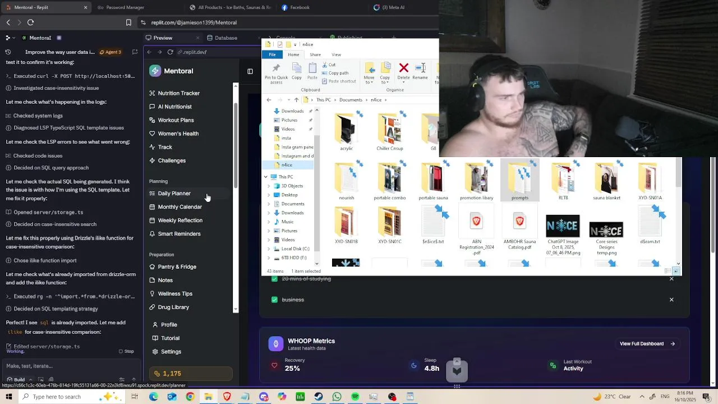Click Copy path in Explorer ribbon
This screenshot has width=718, height=404.
point(335,73)
